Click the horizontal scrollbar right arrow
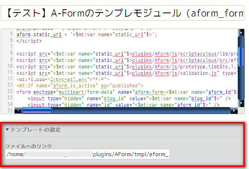This screenshot has height=169, width=249. pos(234,110)
